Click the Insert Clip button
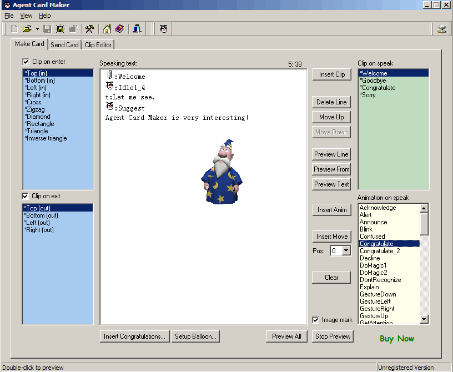 point(332,74)
